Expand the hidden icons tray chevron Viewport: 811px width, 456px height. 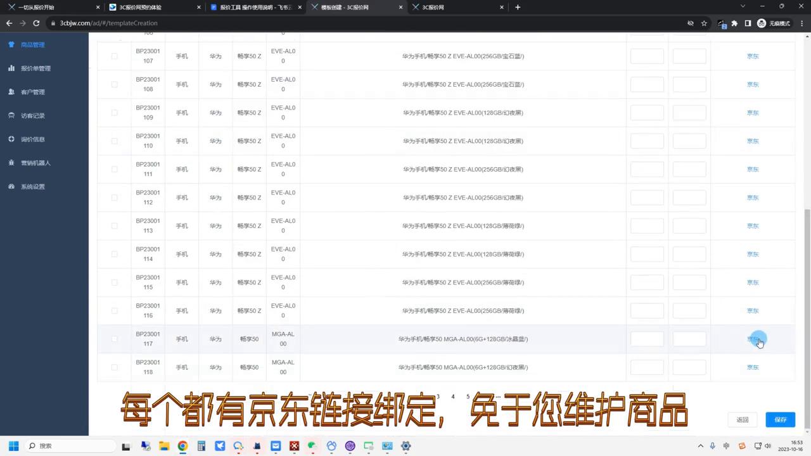[x=700, y=446]
